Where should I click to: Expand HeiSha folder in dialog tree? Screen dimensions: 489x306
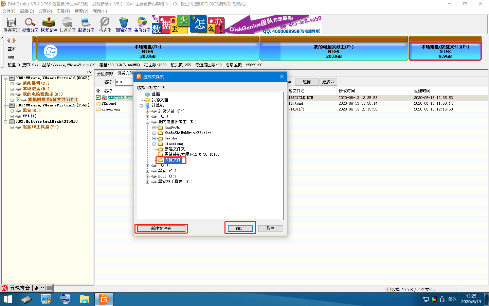[154, 138]
